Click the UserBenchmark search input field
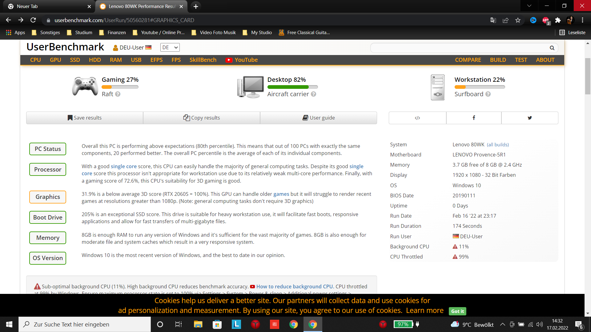 (x=459, y=48)
